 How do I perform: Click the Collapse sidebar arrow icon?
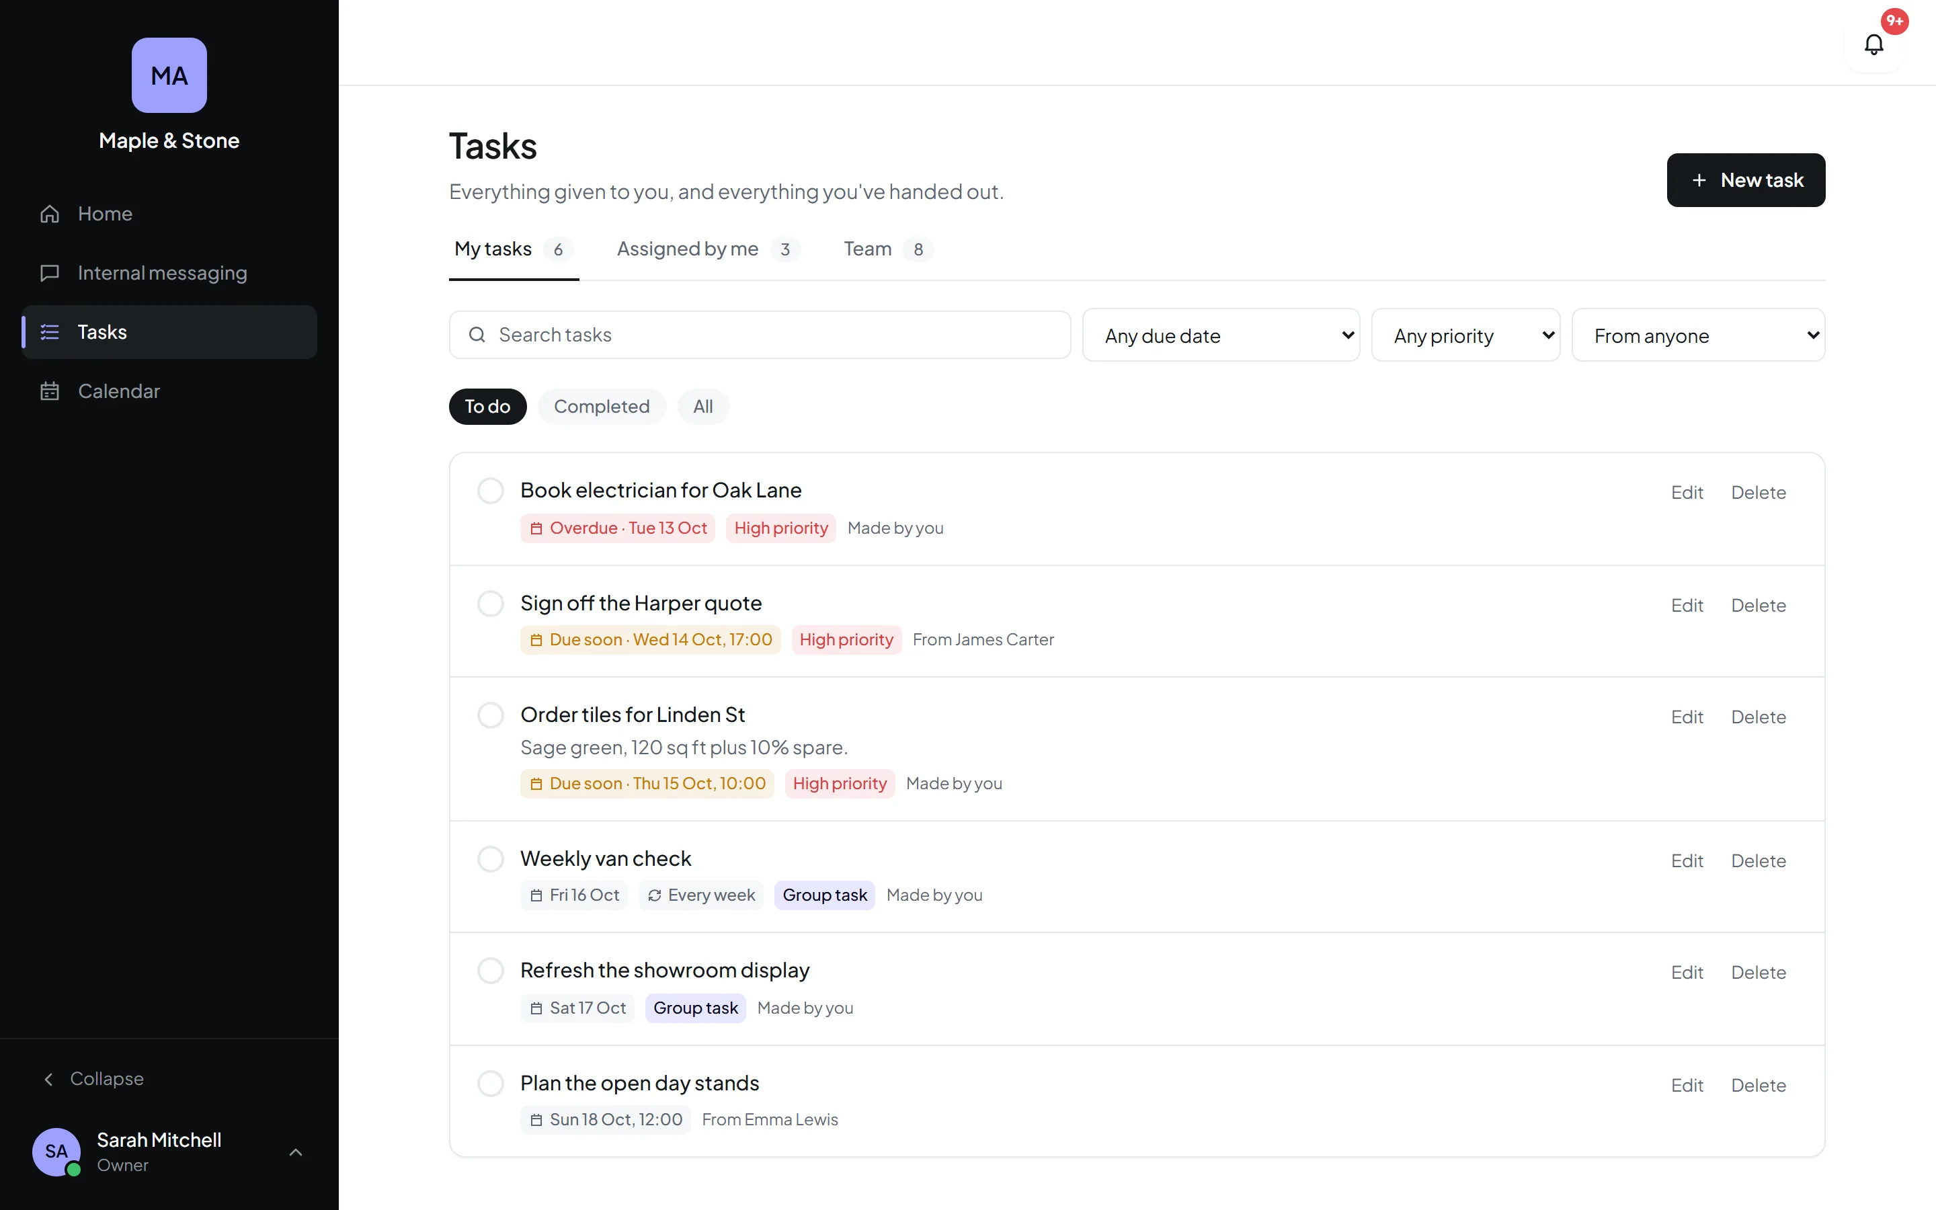[48, 1079]
